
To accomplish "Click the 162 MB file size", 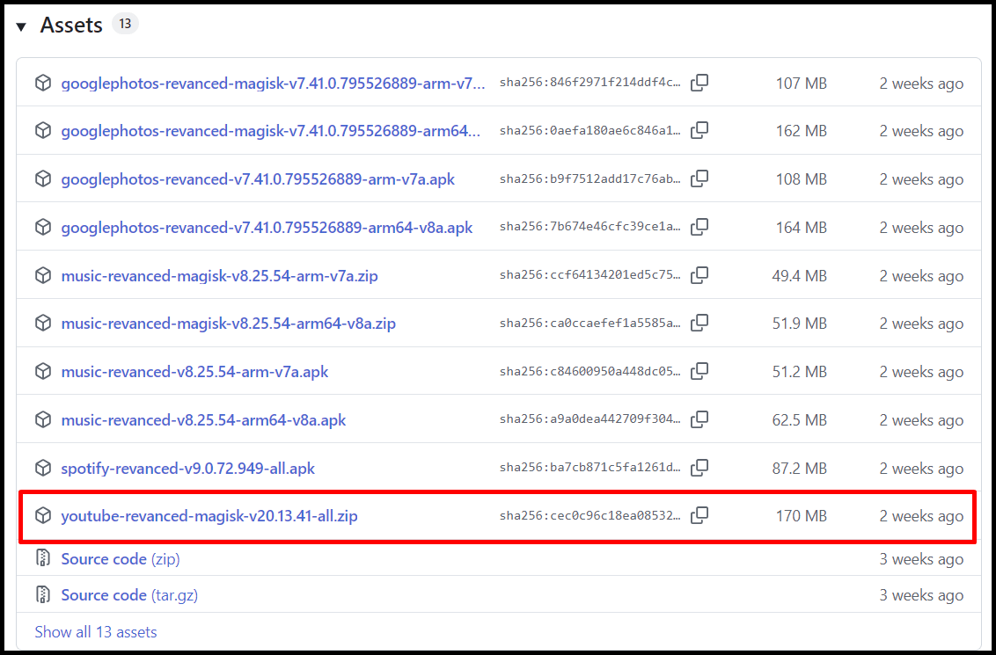I will [x=801, y=131].
